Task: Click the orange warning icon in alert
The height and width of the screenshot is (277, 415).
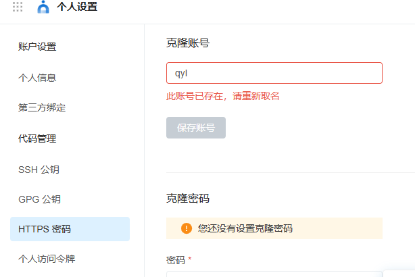Action: coord(187,228)
